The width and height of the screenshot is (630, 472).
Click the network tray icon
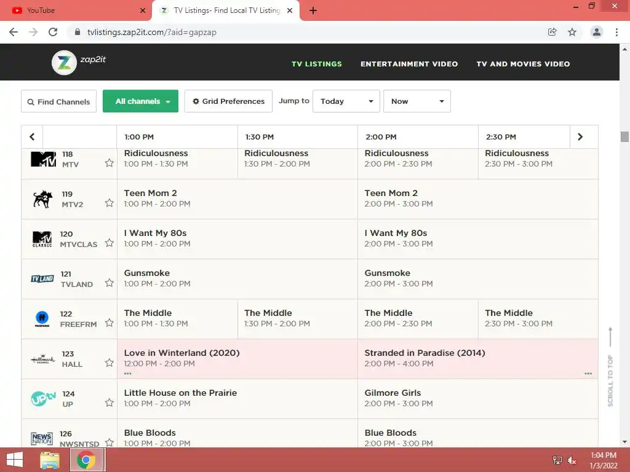coord(557,460)
